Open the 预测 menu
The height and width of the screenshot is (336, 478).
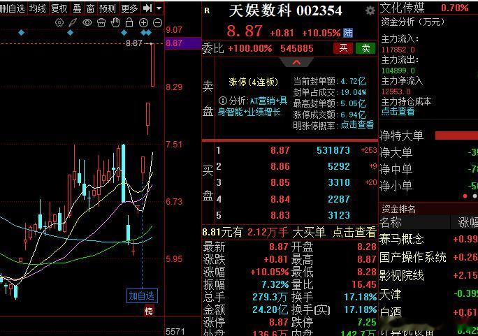click(x=108, y=8)
